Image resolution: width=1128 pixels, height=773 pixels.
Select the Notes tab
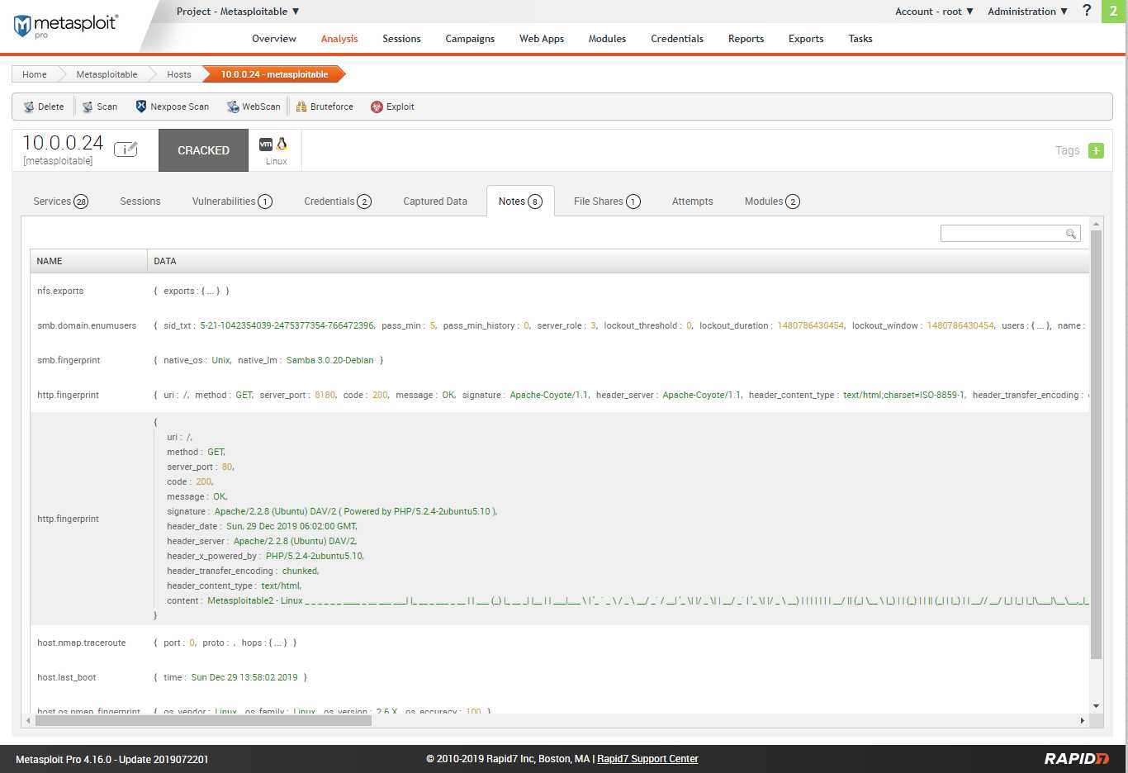tap(520, 202)
